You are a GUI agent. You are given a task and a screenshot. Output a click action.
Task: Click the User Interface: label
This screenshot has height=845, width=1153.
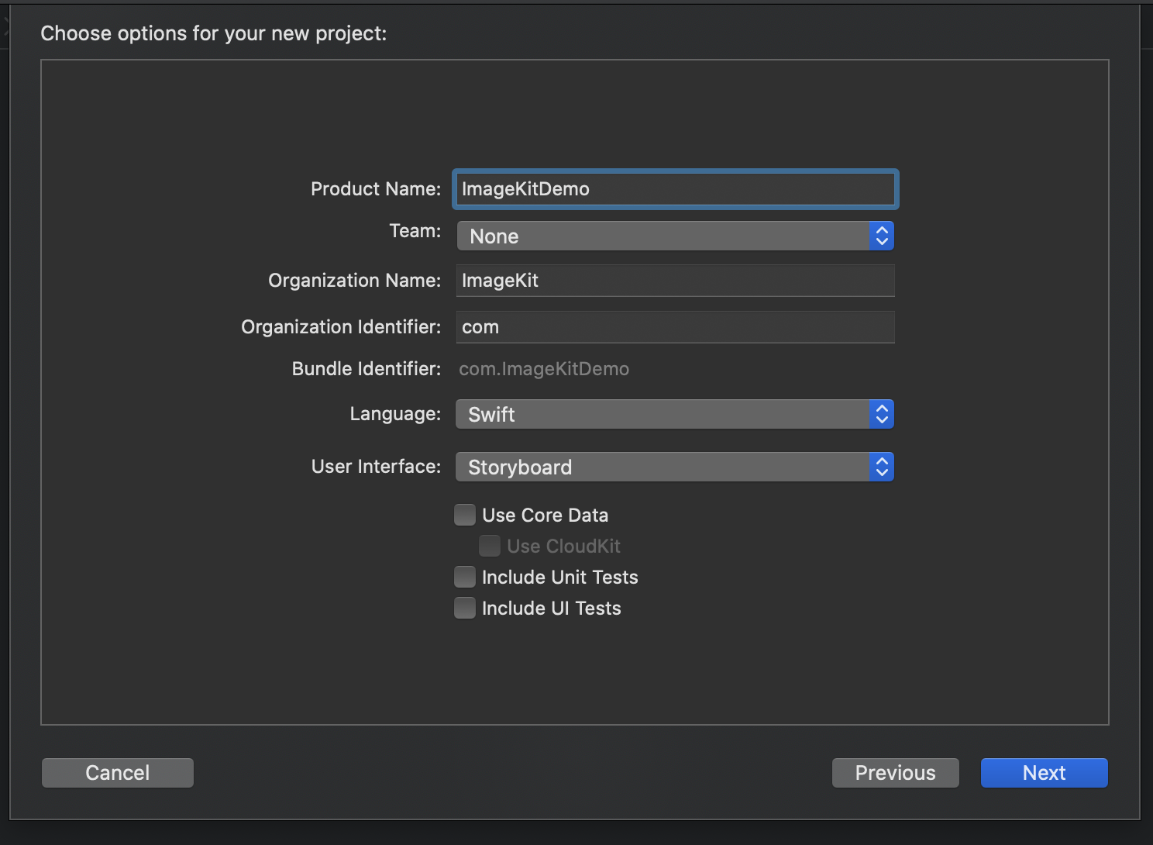tap(376, 467)
